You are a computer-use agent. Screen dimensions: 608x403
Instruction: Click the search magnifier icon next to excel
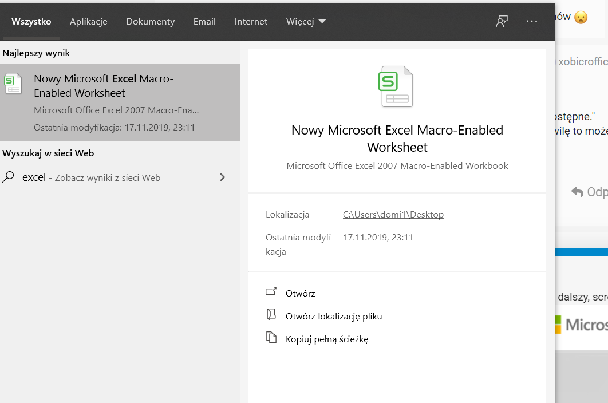tap(8, 177)
